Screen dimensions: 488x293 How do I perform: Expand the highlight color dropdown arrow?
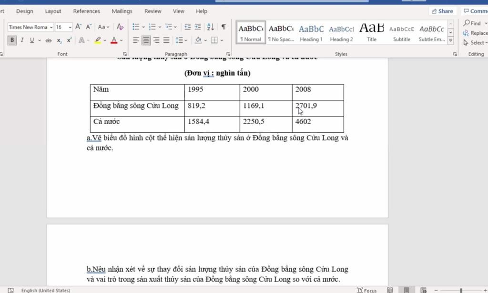tap(105, 40)
